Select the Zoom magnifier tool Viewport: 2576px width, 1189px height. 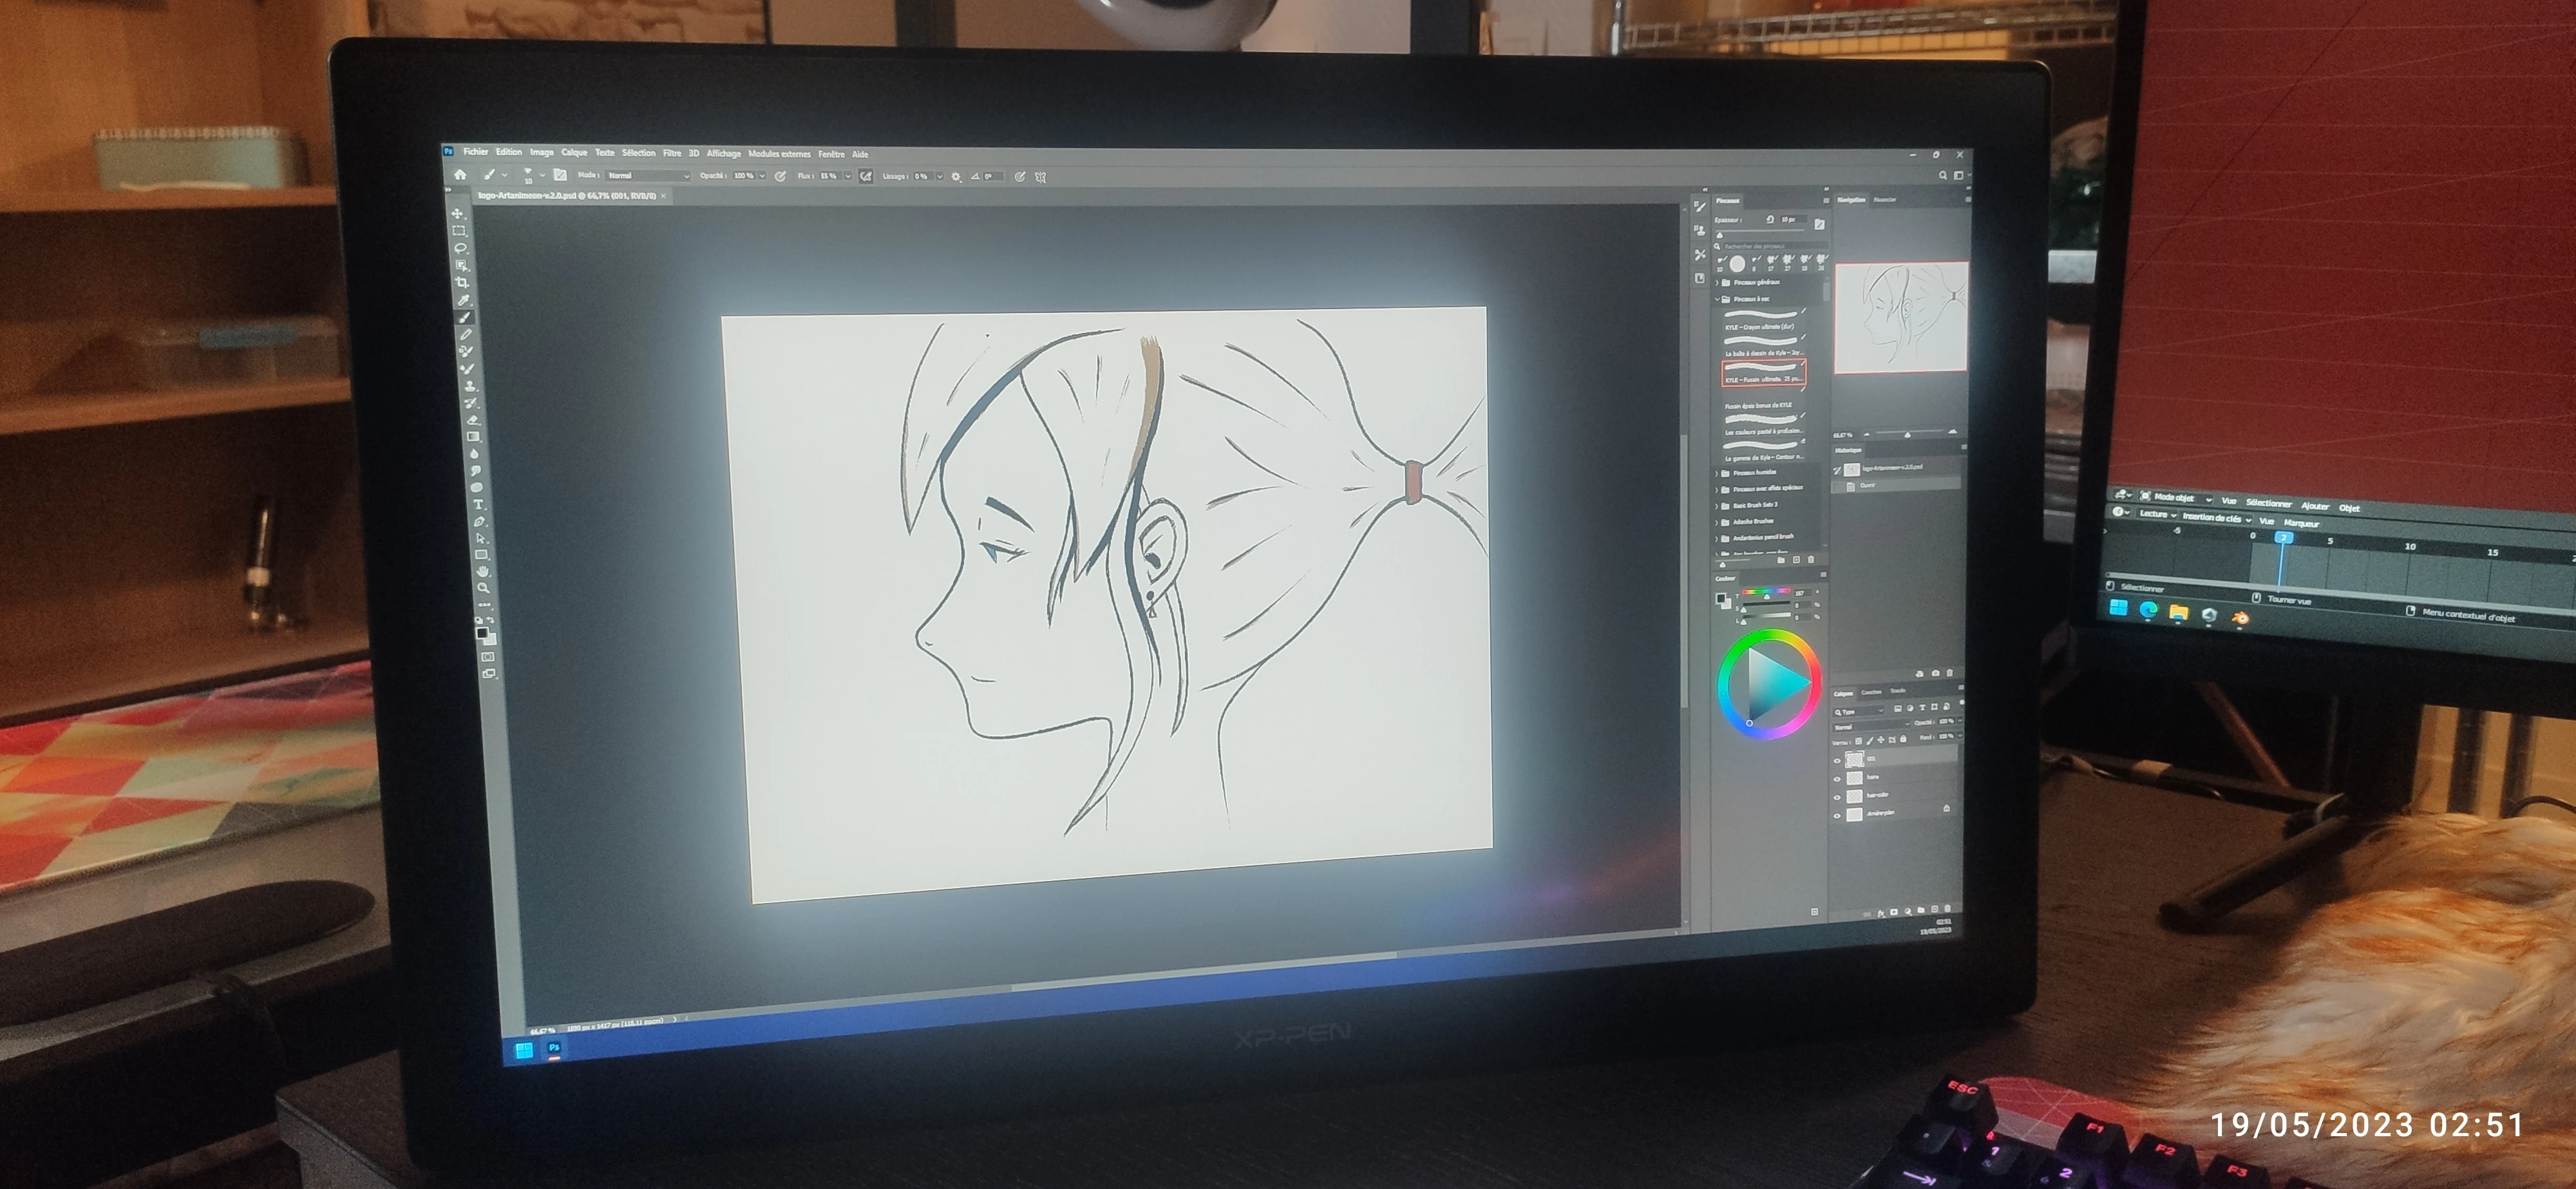[x=483, y=588]
